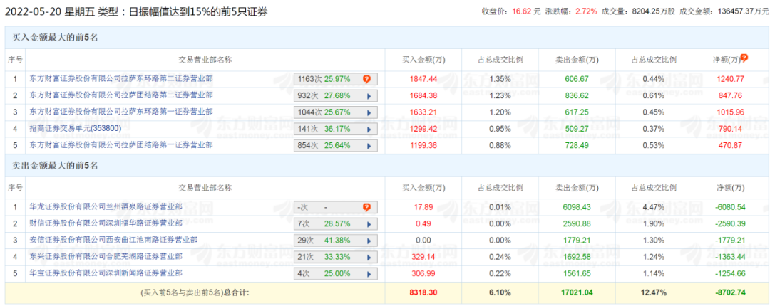Open 安信证券西安曲江池南路证券营业部 link

click(x=113, y=240)
